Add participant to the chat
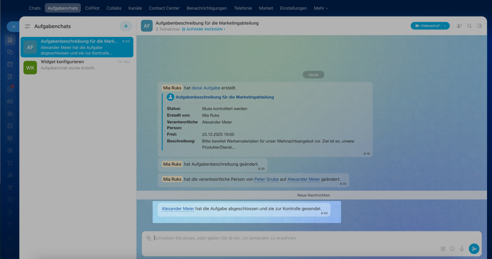Image resolution: width=492 pixels, height=259 pixels. pos(459,26)
